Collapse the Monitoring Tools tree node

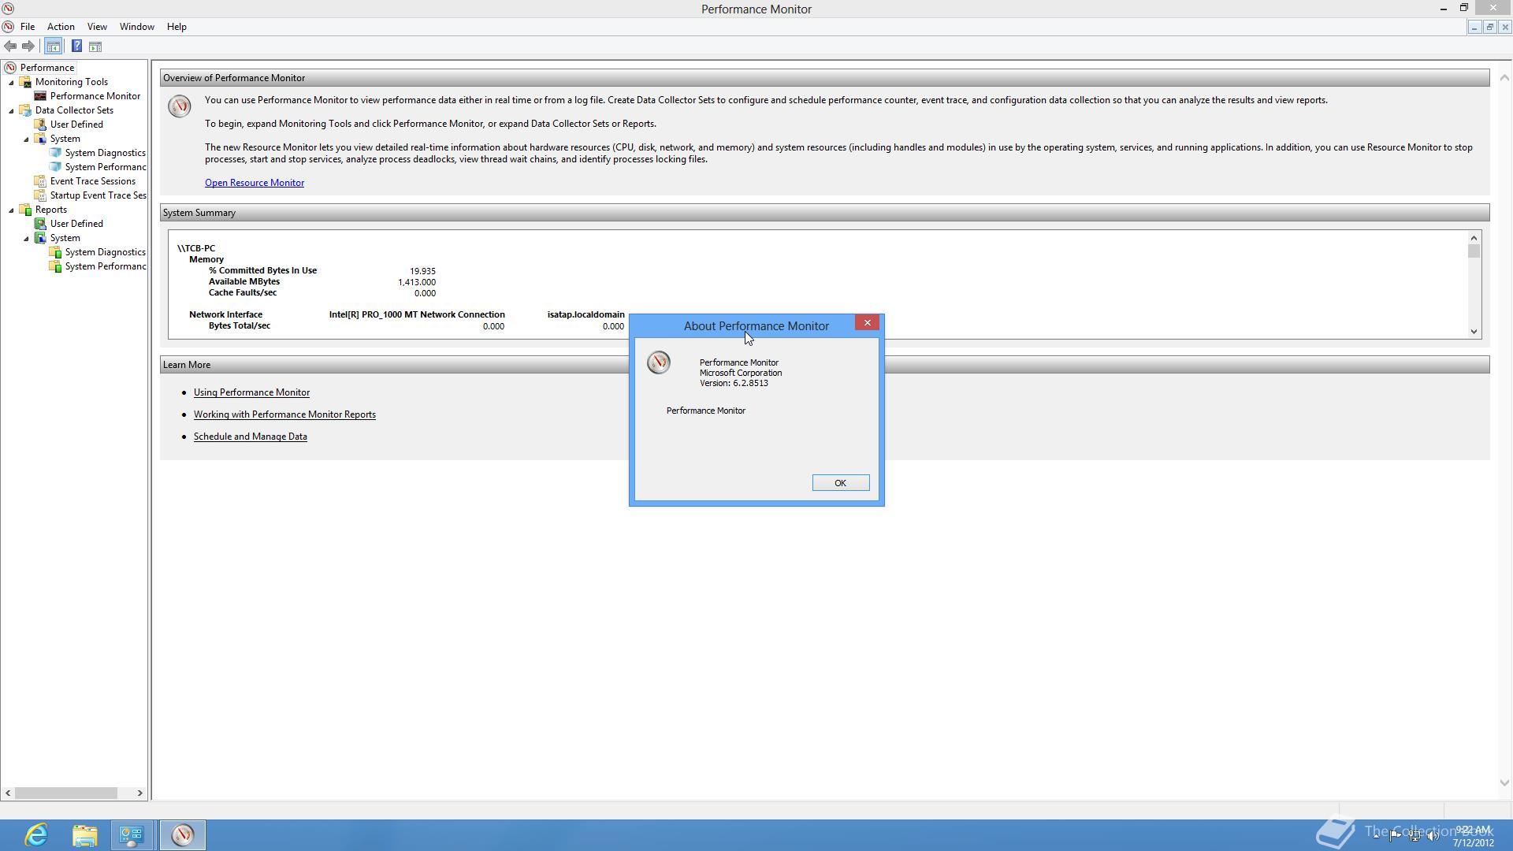pyautogui.click(x=12, y=82)
